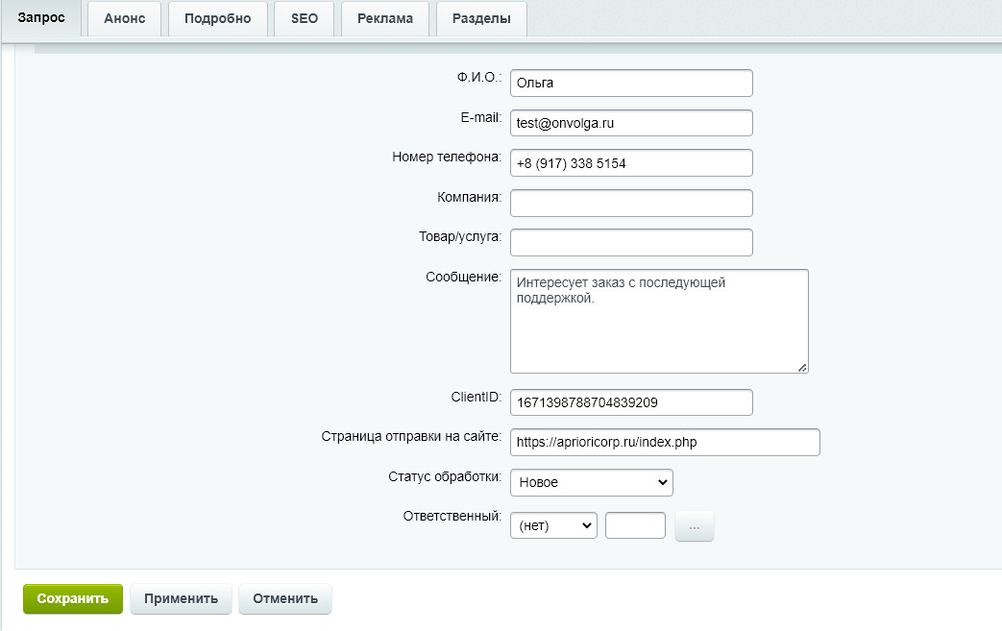Click the Статус обработки label
The height and width of the screenshot is (631, 1002).
[x=445, y=477]
